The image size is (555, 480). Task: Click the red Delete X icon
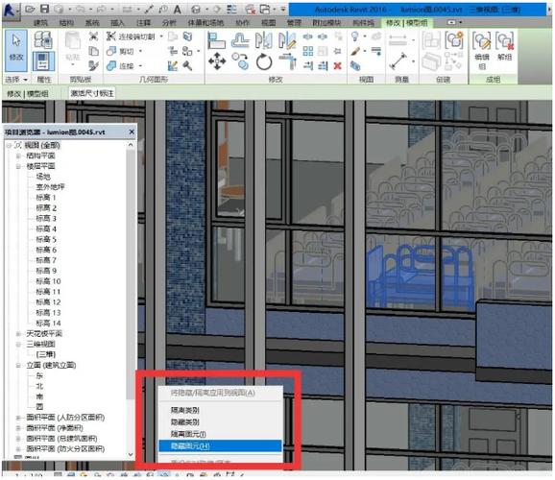[x=338, y=66]
